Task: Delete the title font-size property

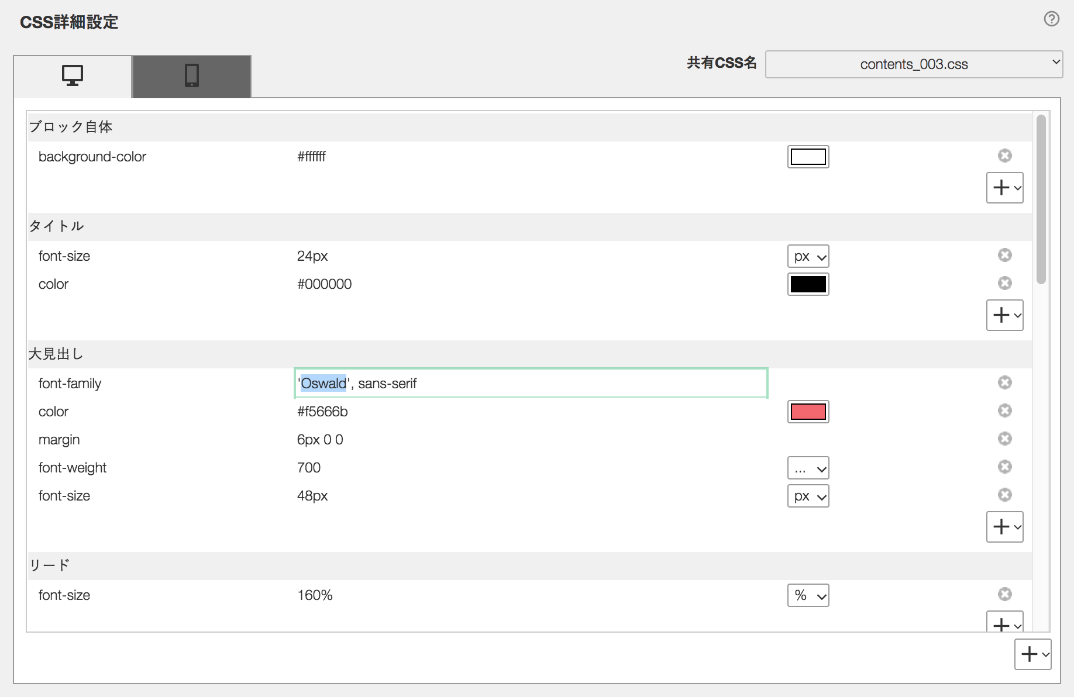Action: [x=1004, y=255]
